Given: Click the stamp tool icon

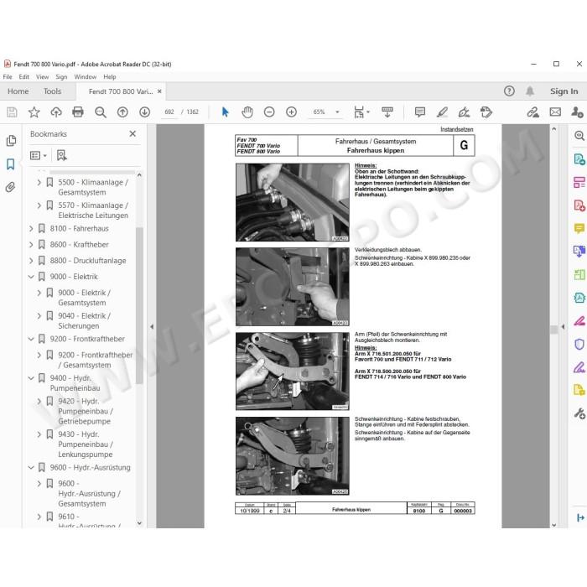Looking at the screenshot, I should tap(486, 112).
